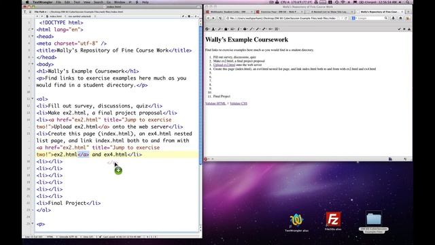The height and width of the screenshot is (245, 435).
Task: Open the TextWrangler application menu
Action: click(x=42, y=2)
